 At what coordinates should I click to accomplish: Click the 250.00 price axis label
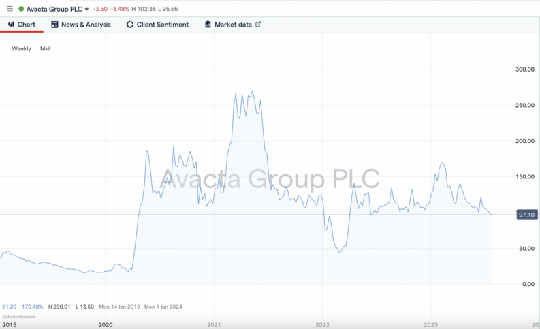pos(525,105)
